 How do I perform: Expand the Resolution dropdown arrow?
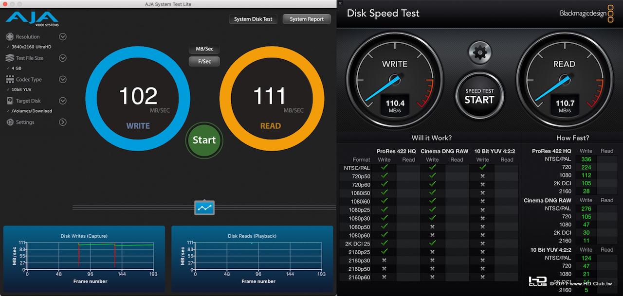click(63, 37)
